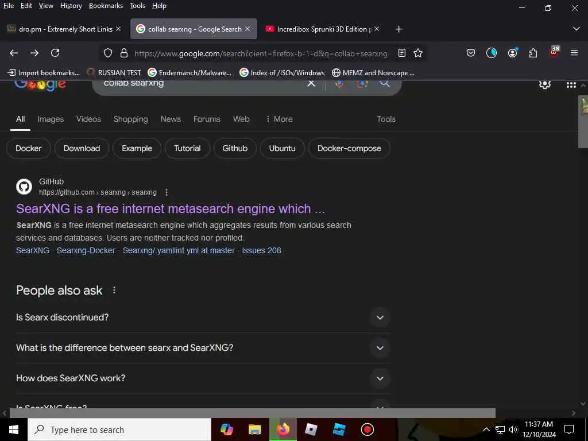The width and height of the screenshot is (588, 441).
Task: Click the horizontal scrollbar at page bottom
Action: (x=253, y=413)
